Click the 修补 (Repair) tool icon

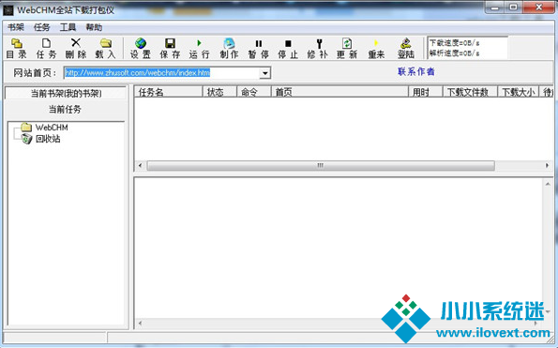(319, 43)
